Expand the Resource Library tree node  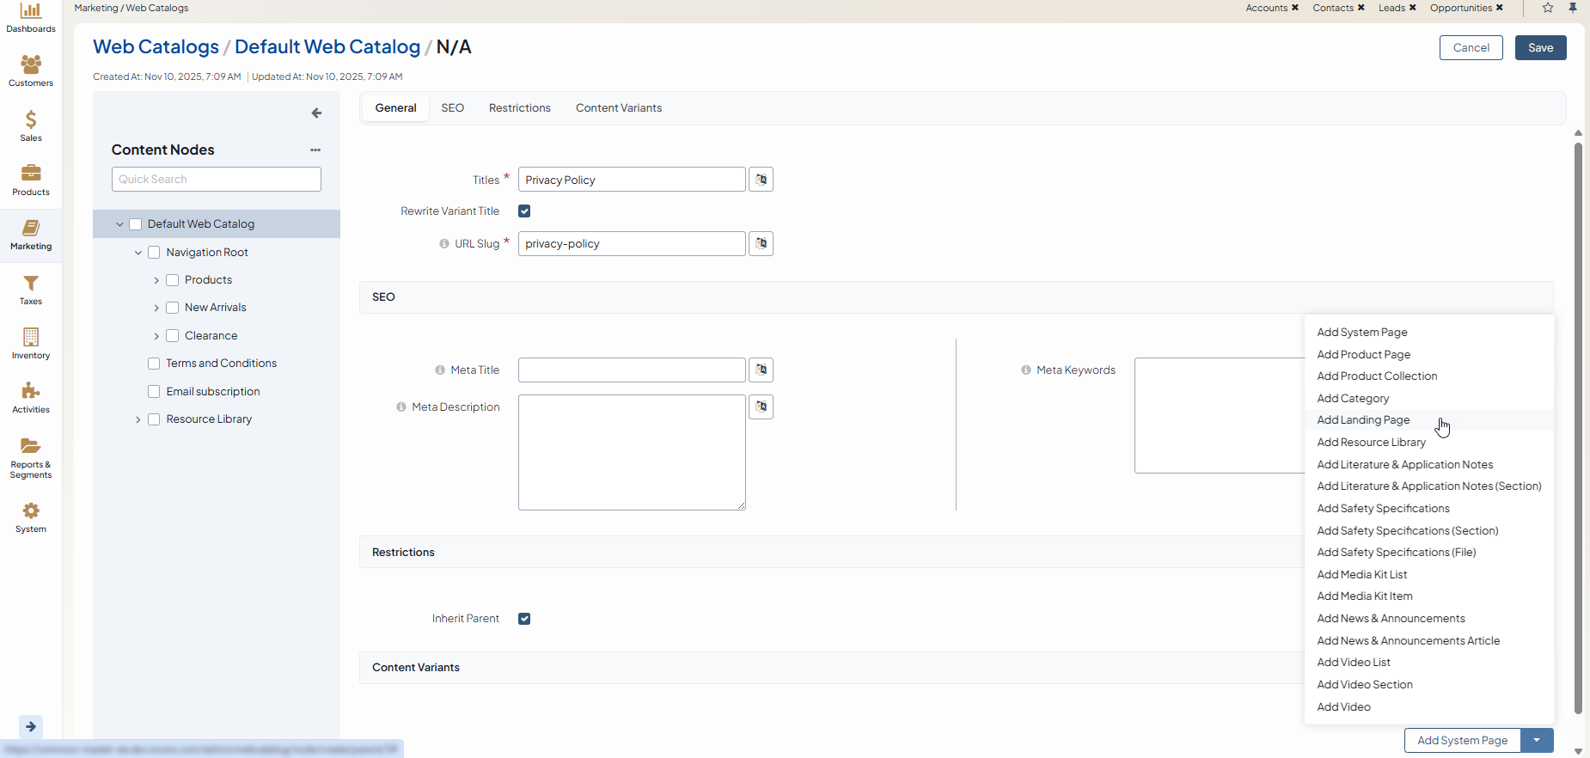(x=138, y=419)
